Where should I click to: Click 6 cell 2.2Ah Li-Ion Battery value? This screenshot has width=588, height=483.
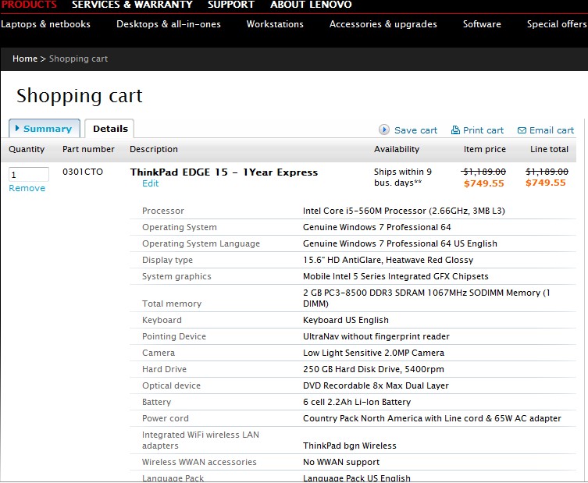click(x=357, y=402)
